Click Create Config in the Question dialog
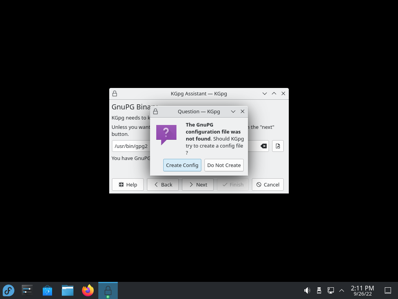The image size is (398, 299). coord(182,165)
